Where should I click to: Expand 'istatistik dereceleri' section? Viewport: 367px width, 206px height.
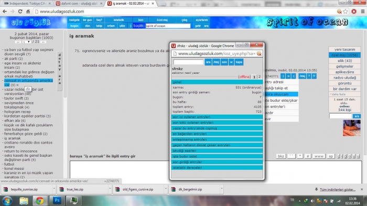[x=217, y=168]
